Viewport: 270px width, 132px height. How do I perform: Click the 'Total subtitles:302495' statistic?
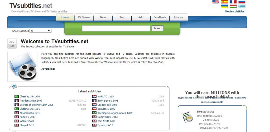click(209, 116)
